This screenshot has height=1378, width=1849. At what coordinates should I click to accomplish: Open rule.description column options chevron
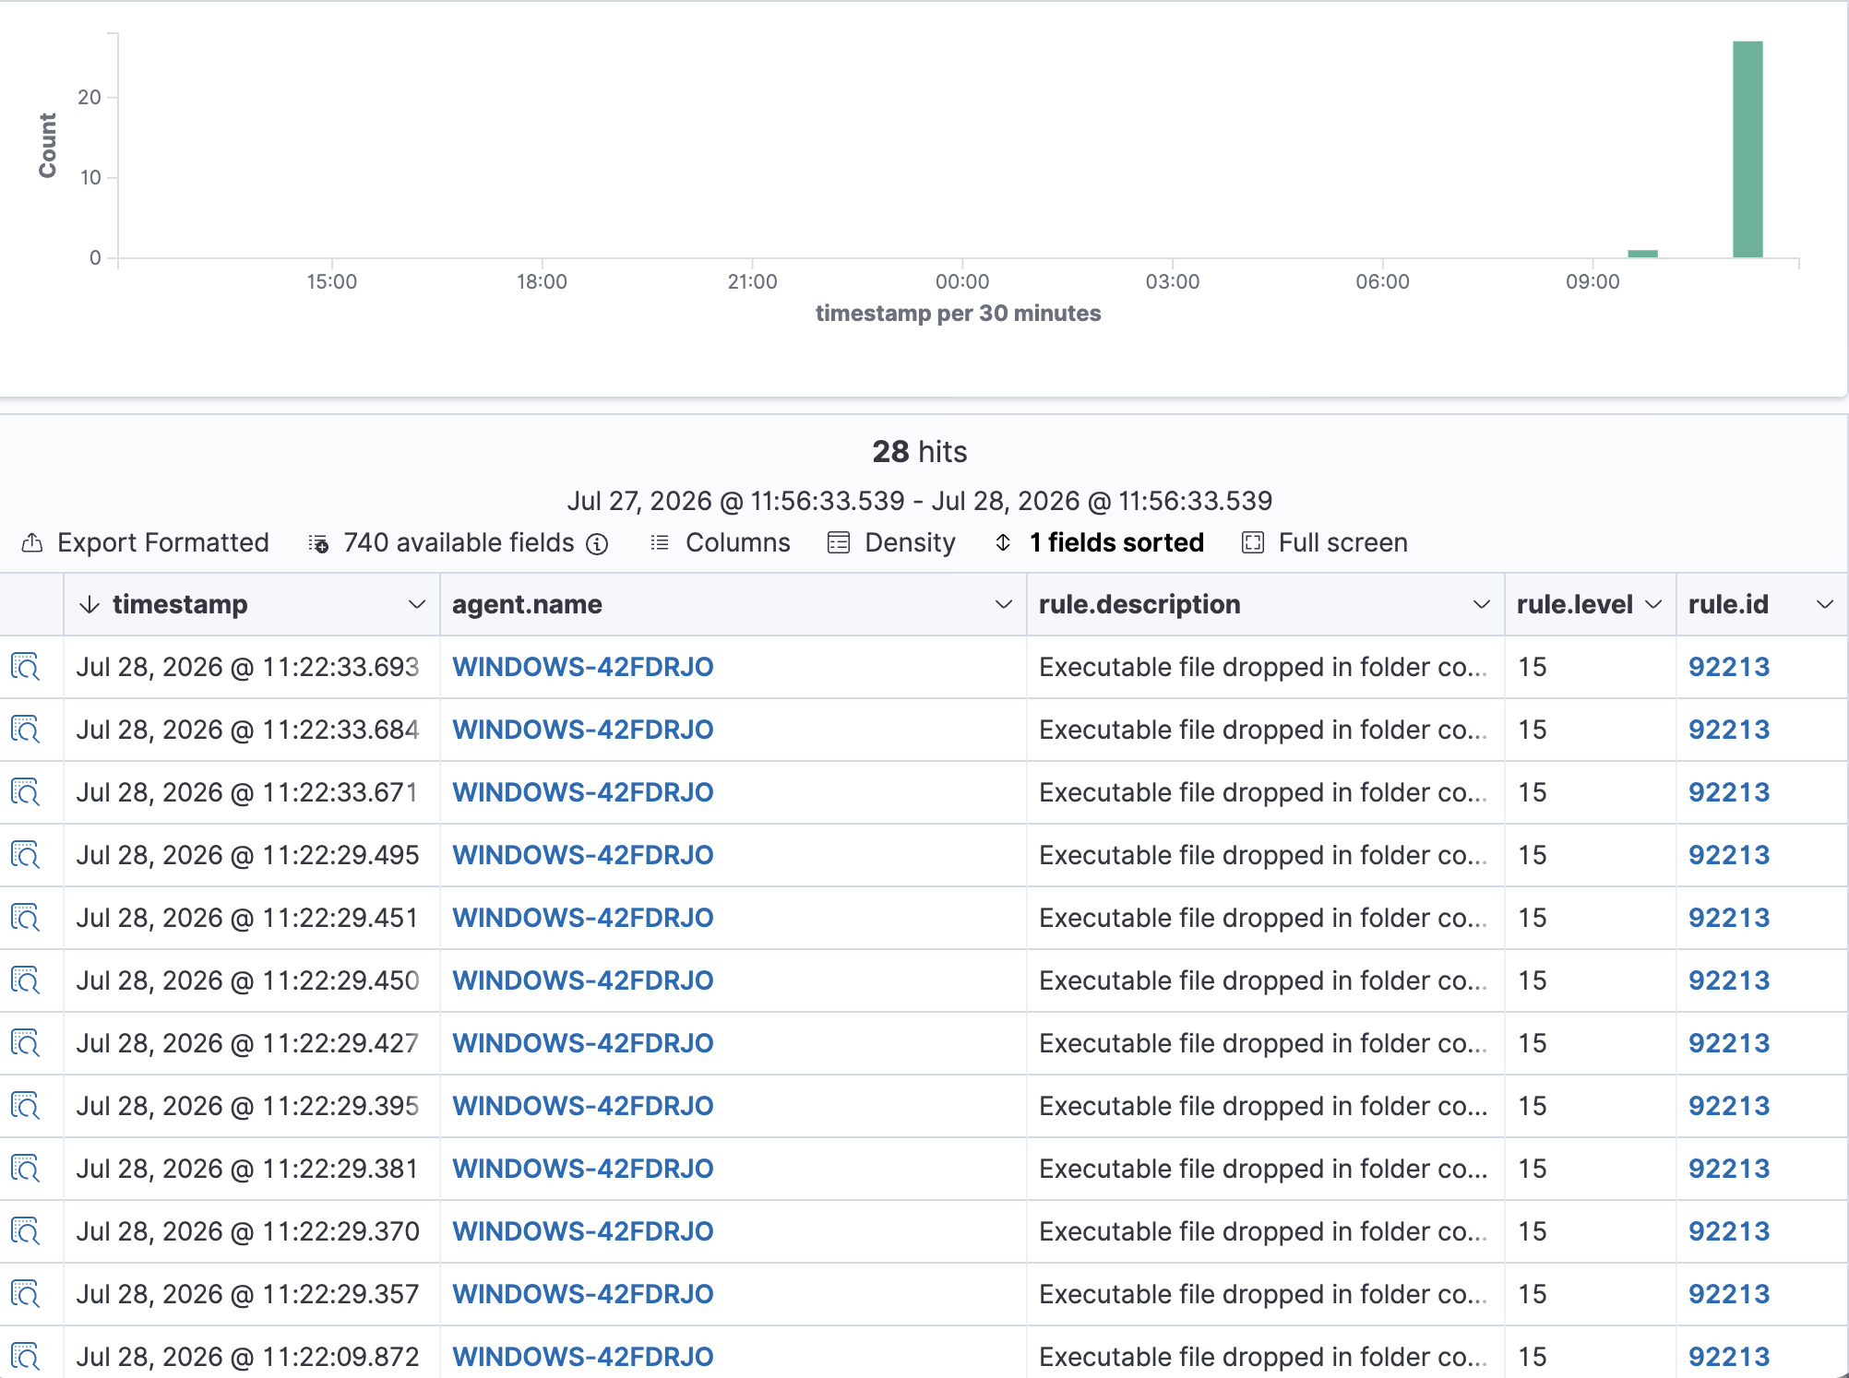(x=1482, y=605)
